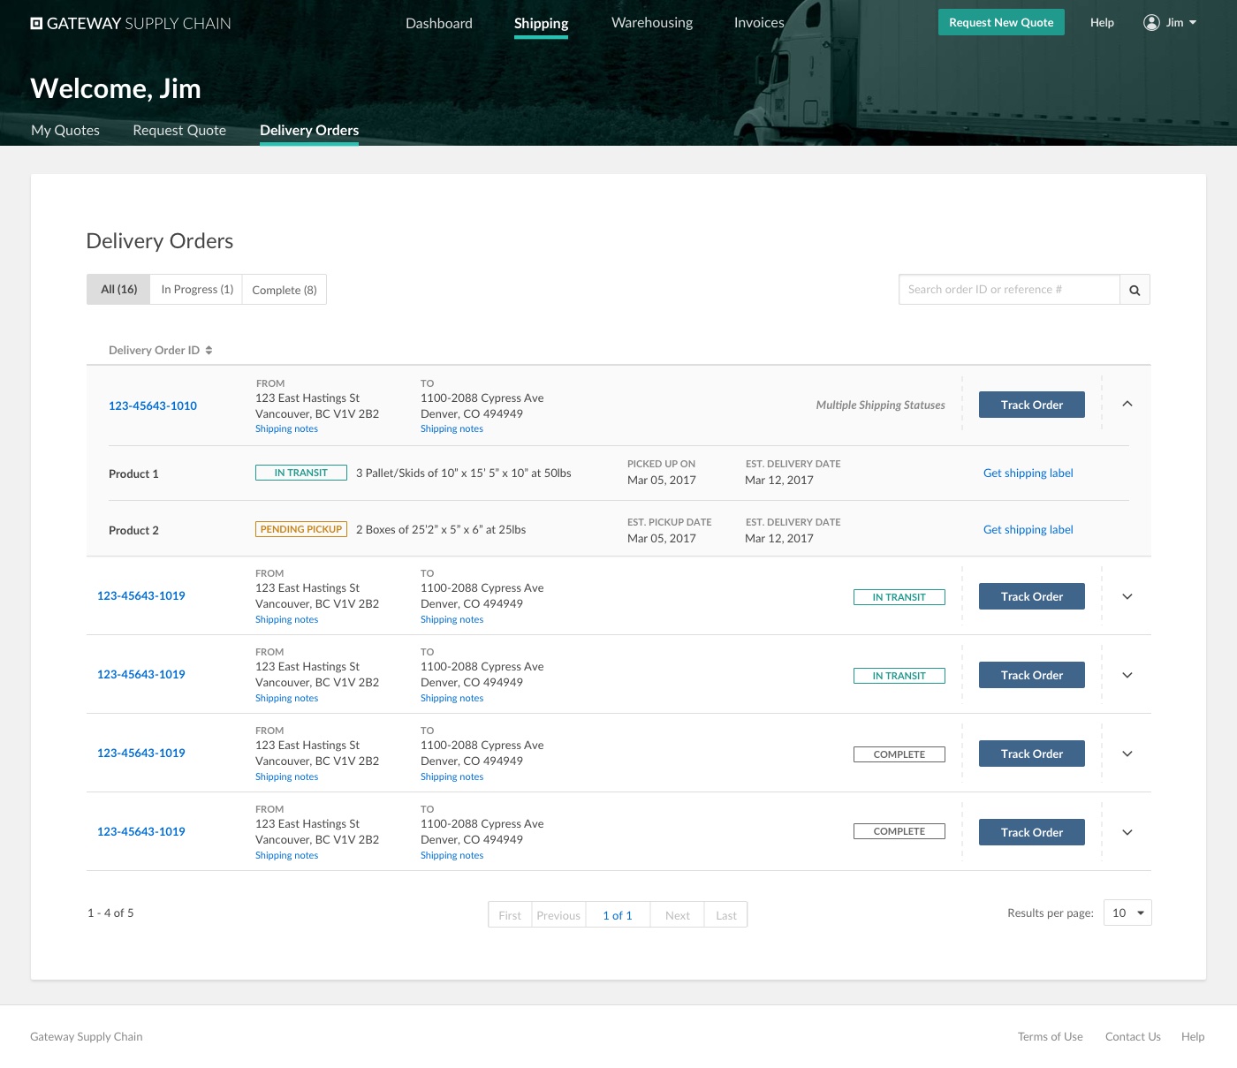Get shipping label for Product 1
Viewport: 1237px width, 1068px height.
(x=1028, y=473)
